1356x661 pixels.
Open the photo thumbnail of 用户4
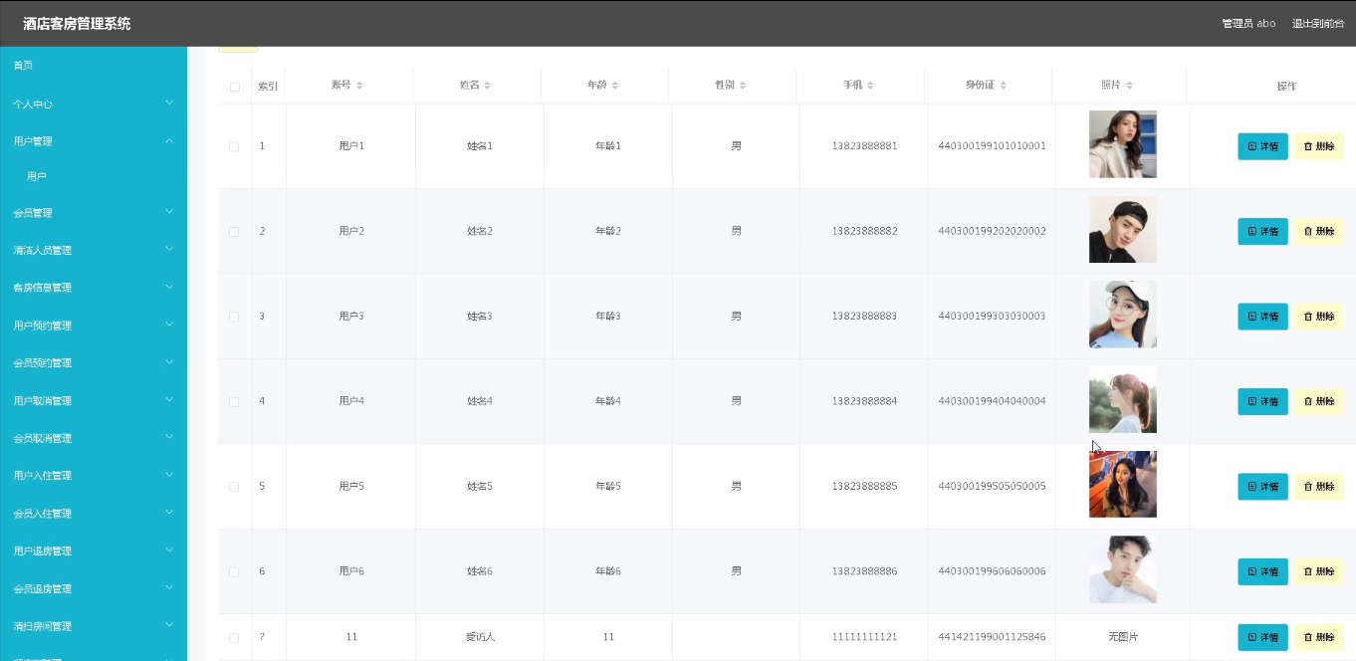pos(1123,399)
